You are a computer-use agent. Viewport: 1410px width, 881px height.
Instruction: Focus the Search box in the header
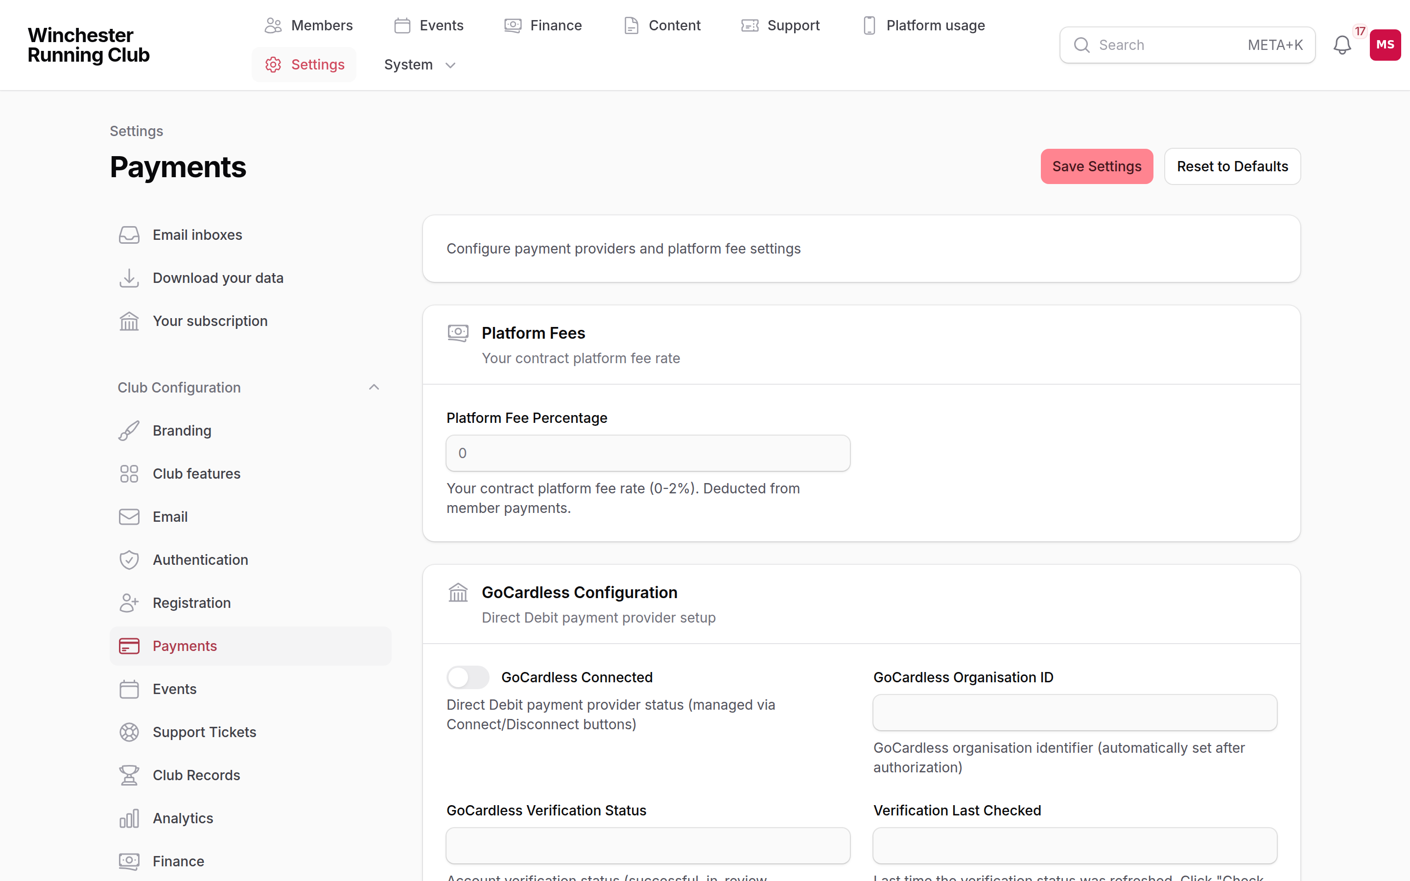click(1187, 45)
